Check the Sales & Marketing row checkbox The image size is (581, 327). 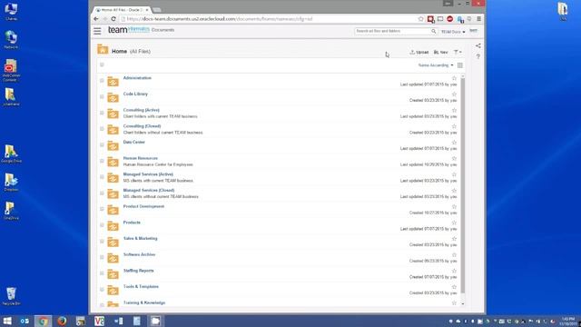102,241
